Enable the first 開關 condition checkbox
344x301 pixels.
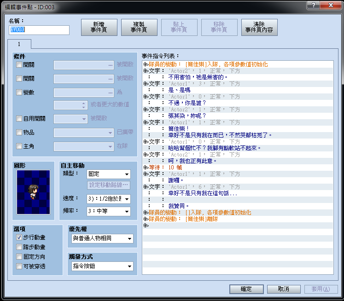pos(19,65)
